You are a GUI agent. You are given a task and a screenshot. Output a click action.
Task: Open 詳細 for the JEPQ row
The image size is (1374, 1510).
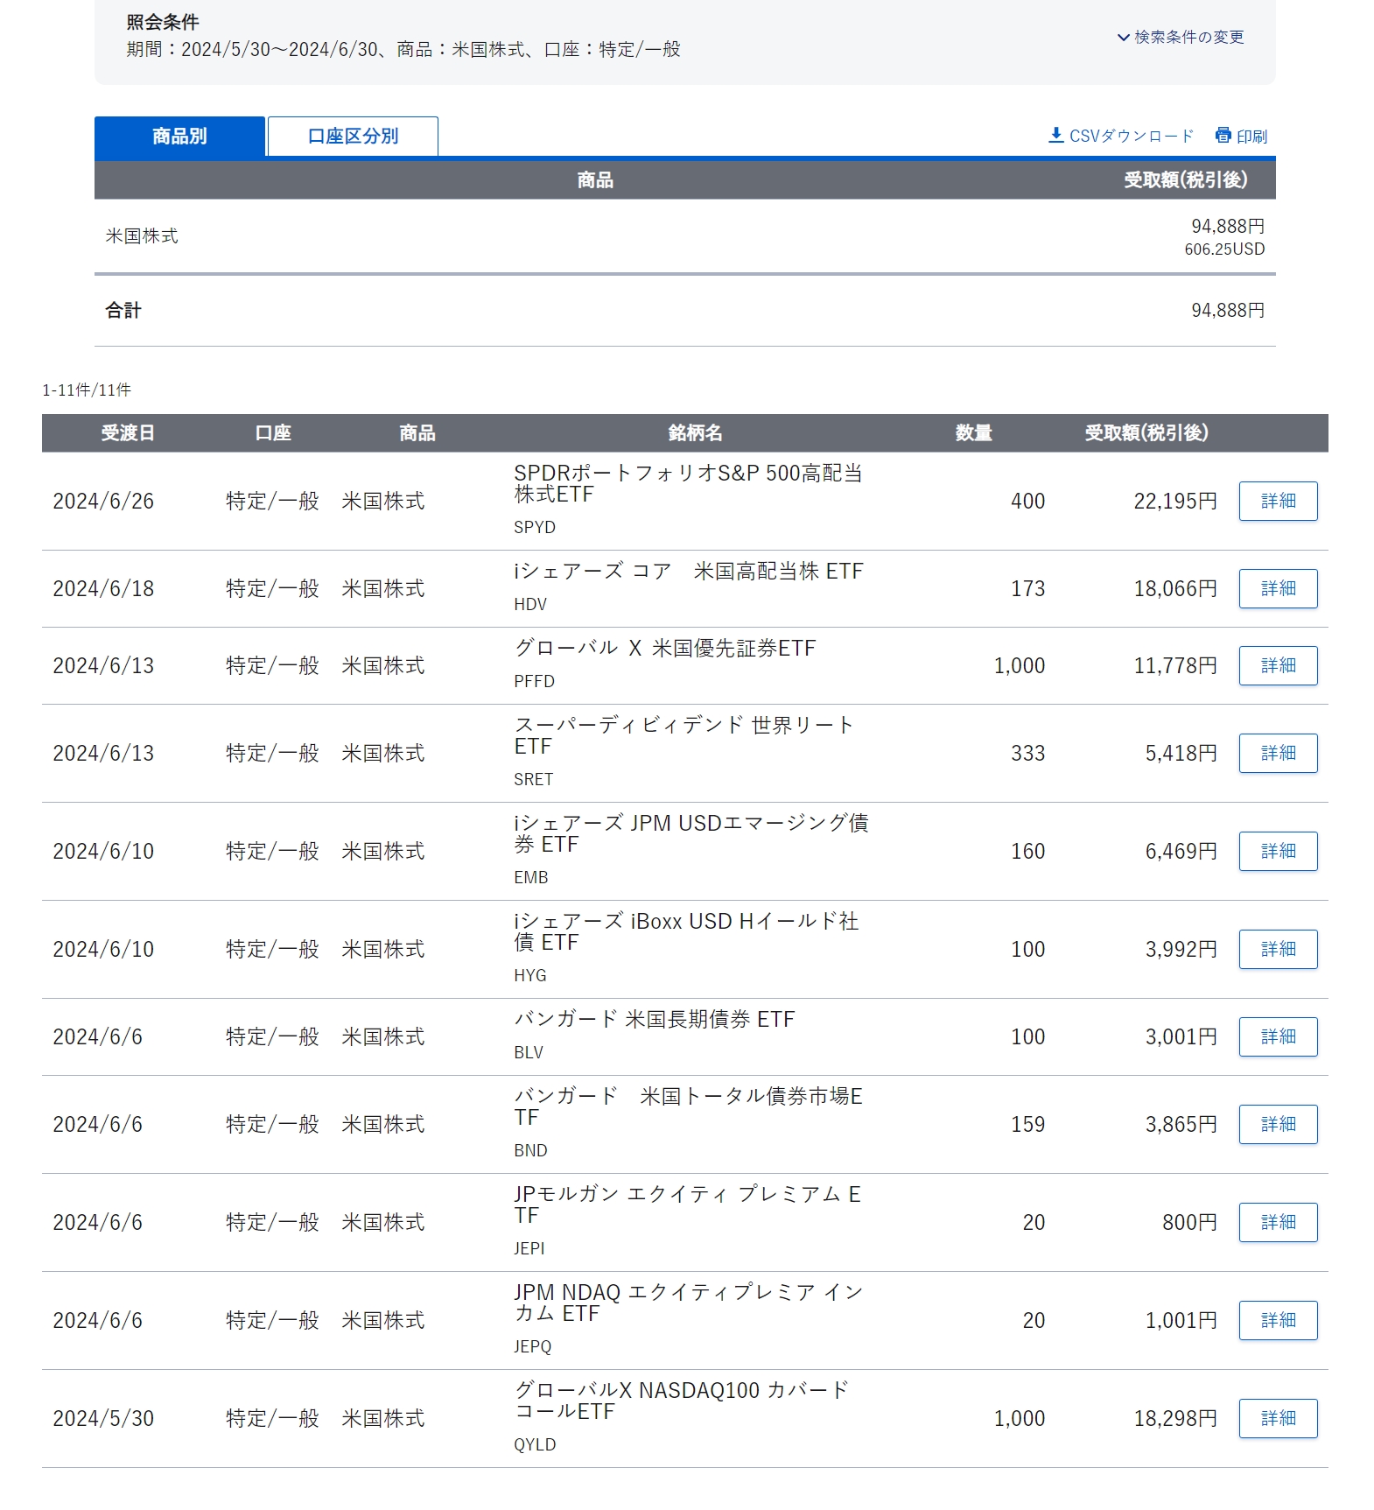(1278, 1320)
